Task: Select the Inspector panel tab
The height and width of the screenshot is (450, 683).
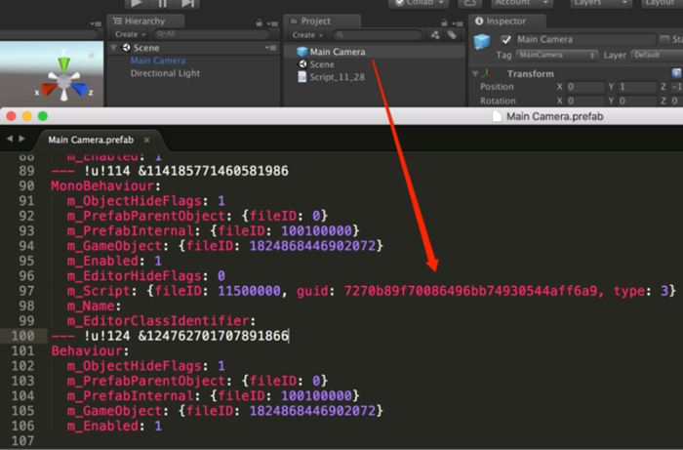Action: coord(499,21)
